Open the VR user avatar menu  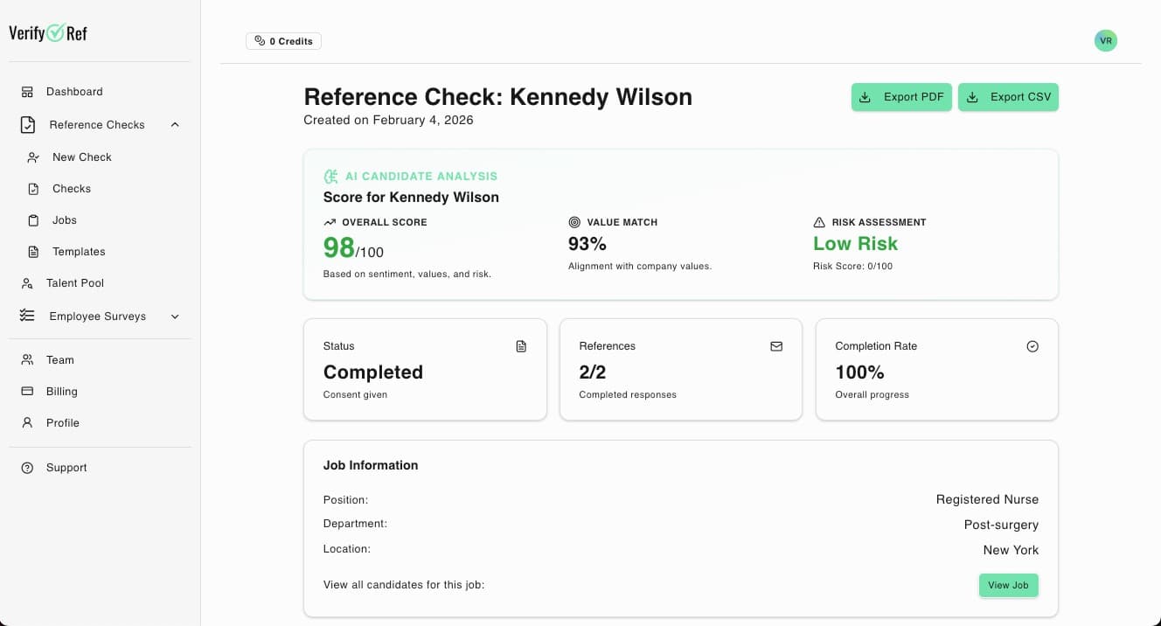click(x=1105, y=41)
